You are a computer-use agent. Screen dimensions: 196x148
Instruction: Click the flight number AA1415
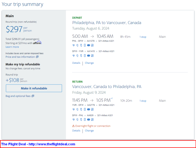91,51
